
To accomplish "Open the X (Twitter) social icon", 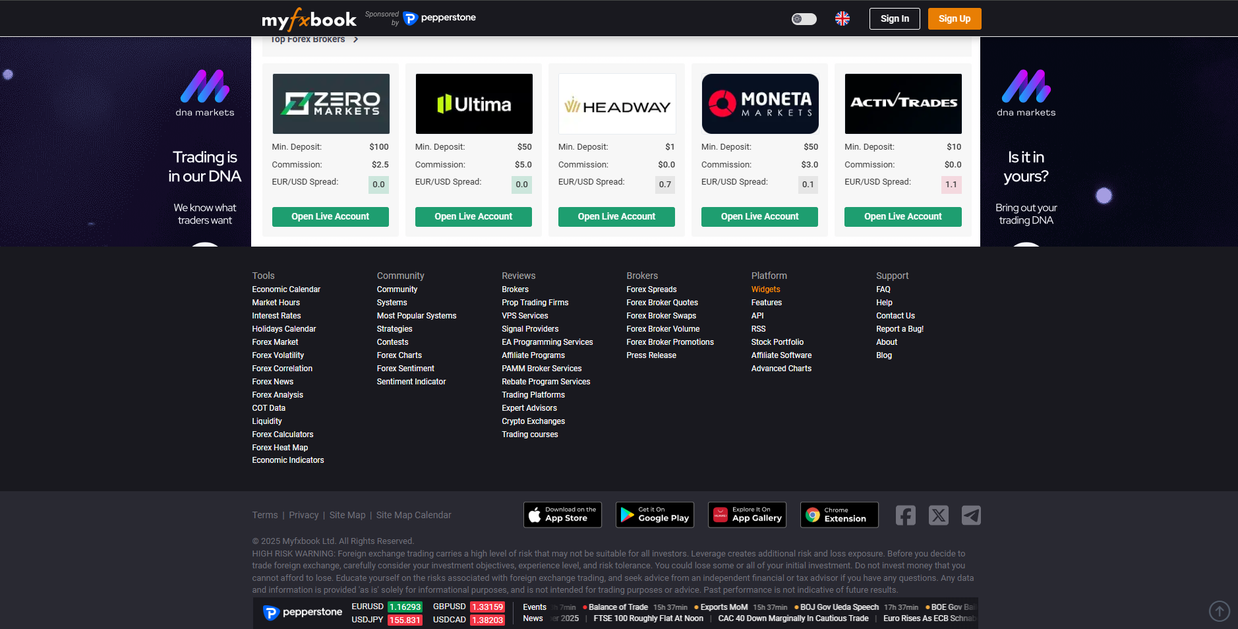I will (938, 515).
